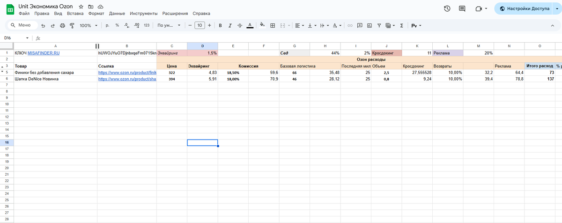Open the Name box dropdown arrow
The width and height of the screenshot is (562, 223).
27,38
